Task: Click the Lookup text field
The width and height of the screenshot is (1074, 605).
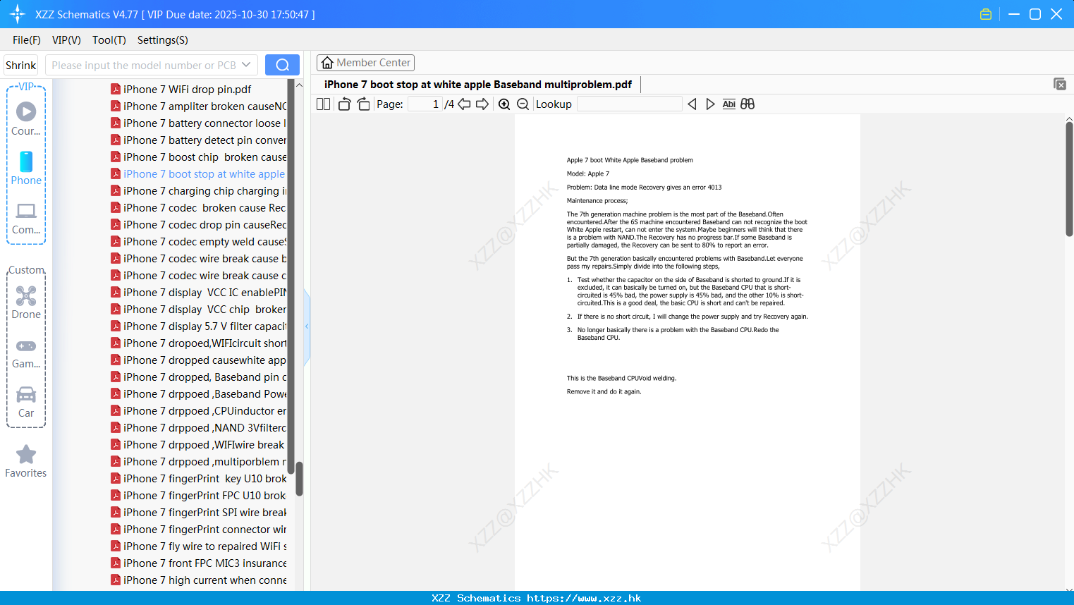Action: coord(629,104)
